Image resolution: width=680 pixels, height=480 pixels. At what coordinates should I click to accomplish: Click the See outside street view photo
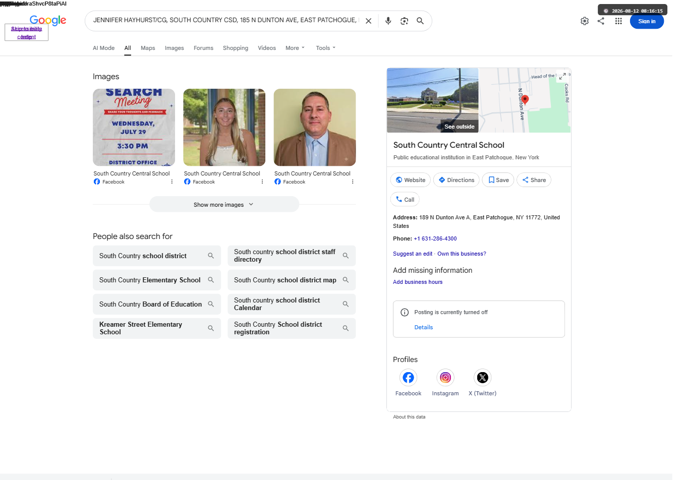pos(433,100)
